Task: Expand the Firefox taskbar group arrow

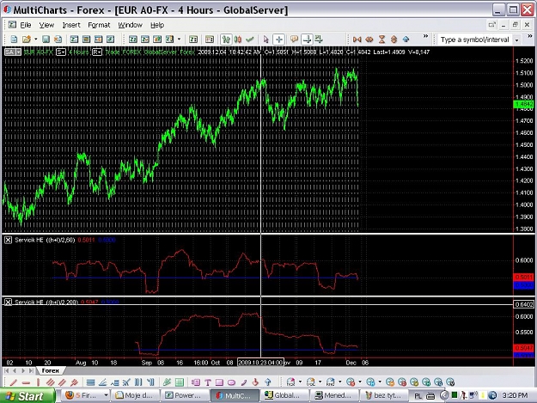Action: [106, 395]
